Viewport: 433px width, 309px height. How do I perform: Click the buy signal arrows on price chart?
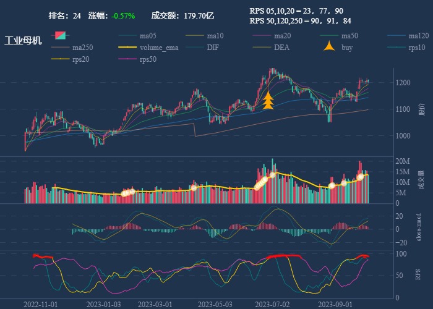click(268, 101)
